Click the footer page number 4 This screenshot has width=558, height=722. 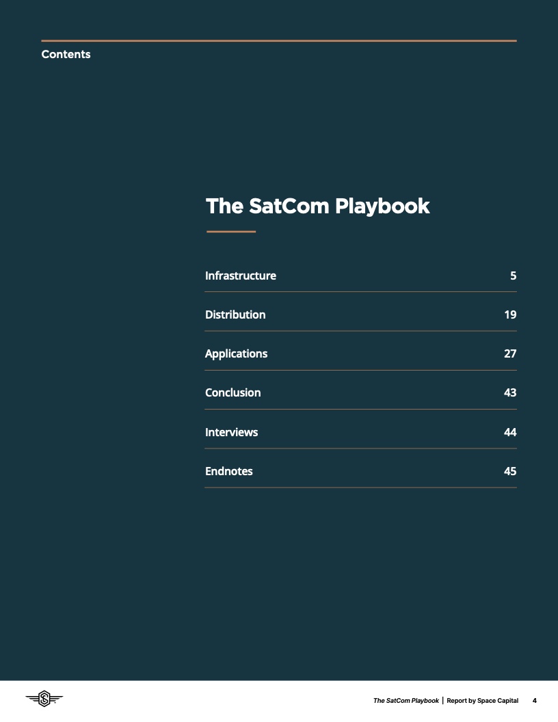pos(535,701)
